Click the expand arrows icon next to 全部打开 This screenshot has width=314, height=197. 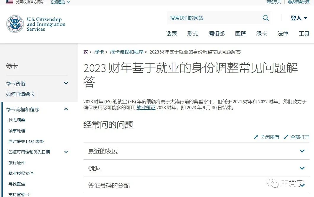286,137
